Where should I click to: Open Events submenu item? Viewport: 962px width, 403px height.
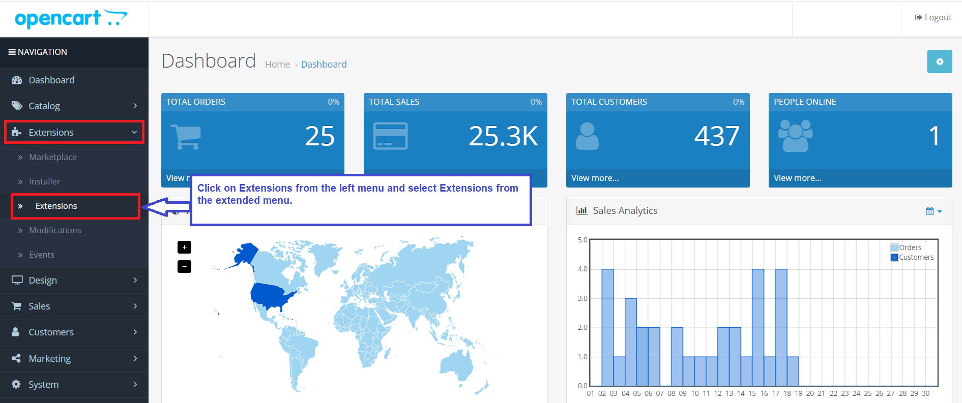[x=74, y=255]
